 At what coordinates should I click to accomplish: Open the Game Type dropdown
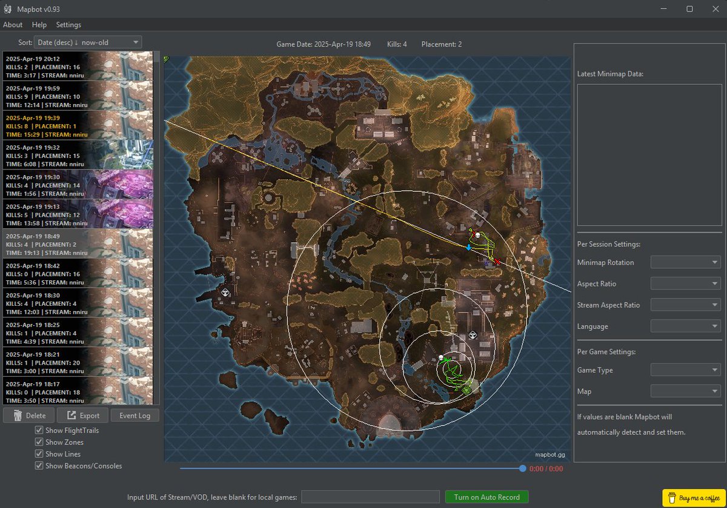coord(685,369)
